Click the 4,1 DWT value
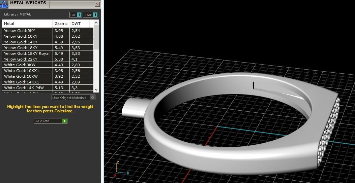Image resolution: width=355 pixels, height=183 pixels. coord(75,59)
